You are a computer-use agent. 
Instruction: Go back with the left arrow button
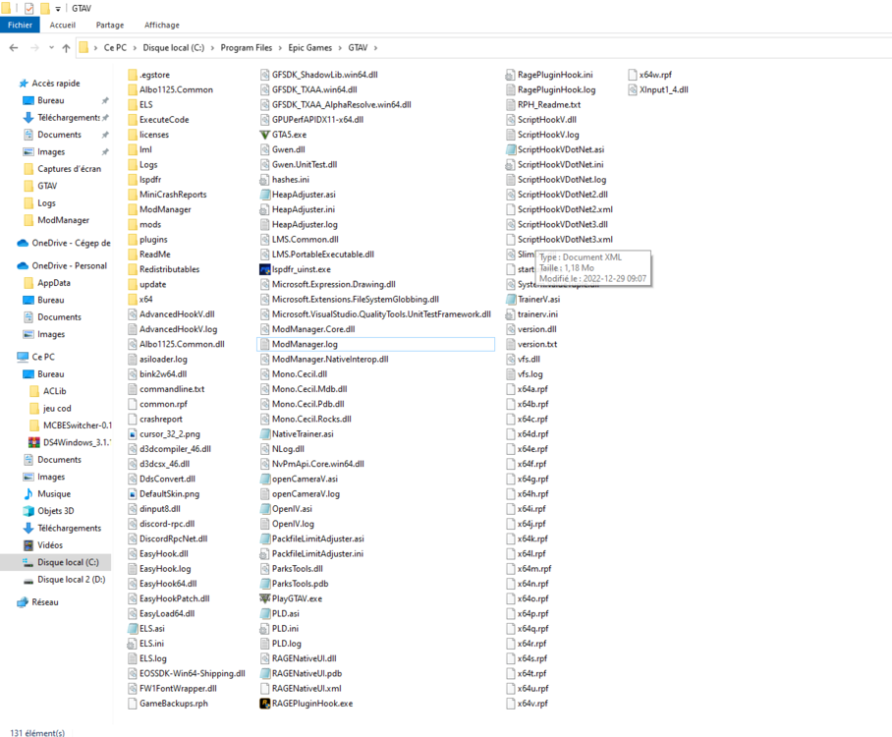tap(14, 48)
